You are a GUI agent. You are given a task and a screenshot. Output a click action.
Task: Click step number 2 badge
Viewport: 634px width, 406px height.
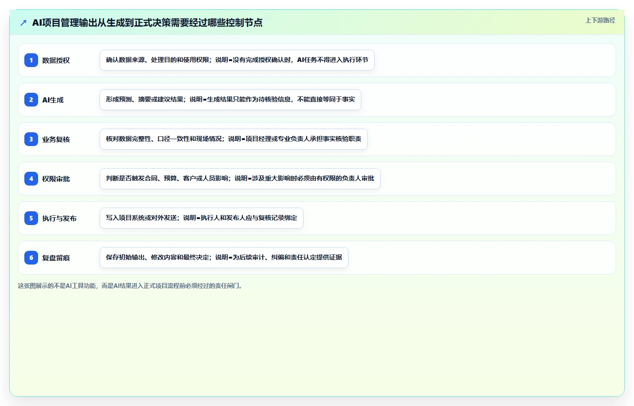(x=31, y=100)
